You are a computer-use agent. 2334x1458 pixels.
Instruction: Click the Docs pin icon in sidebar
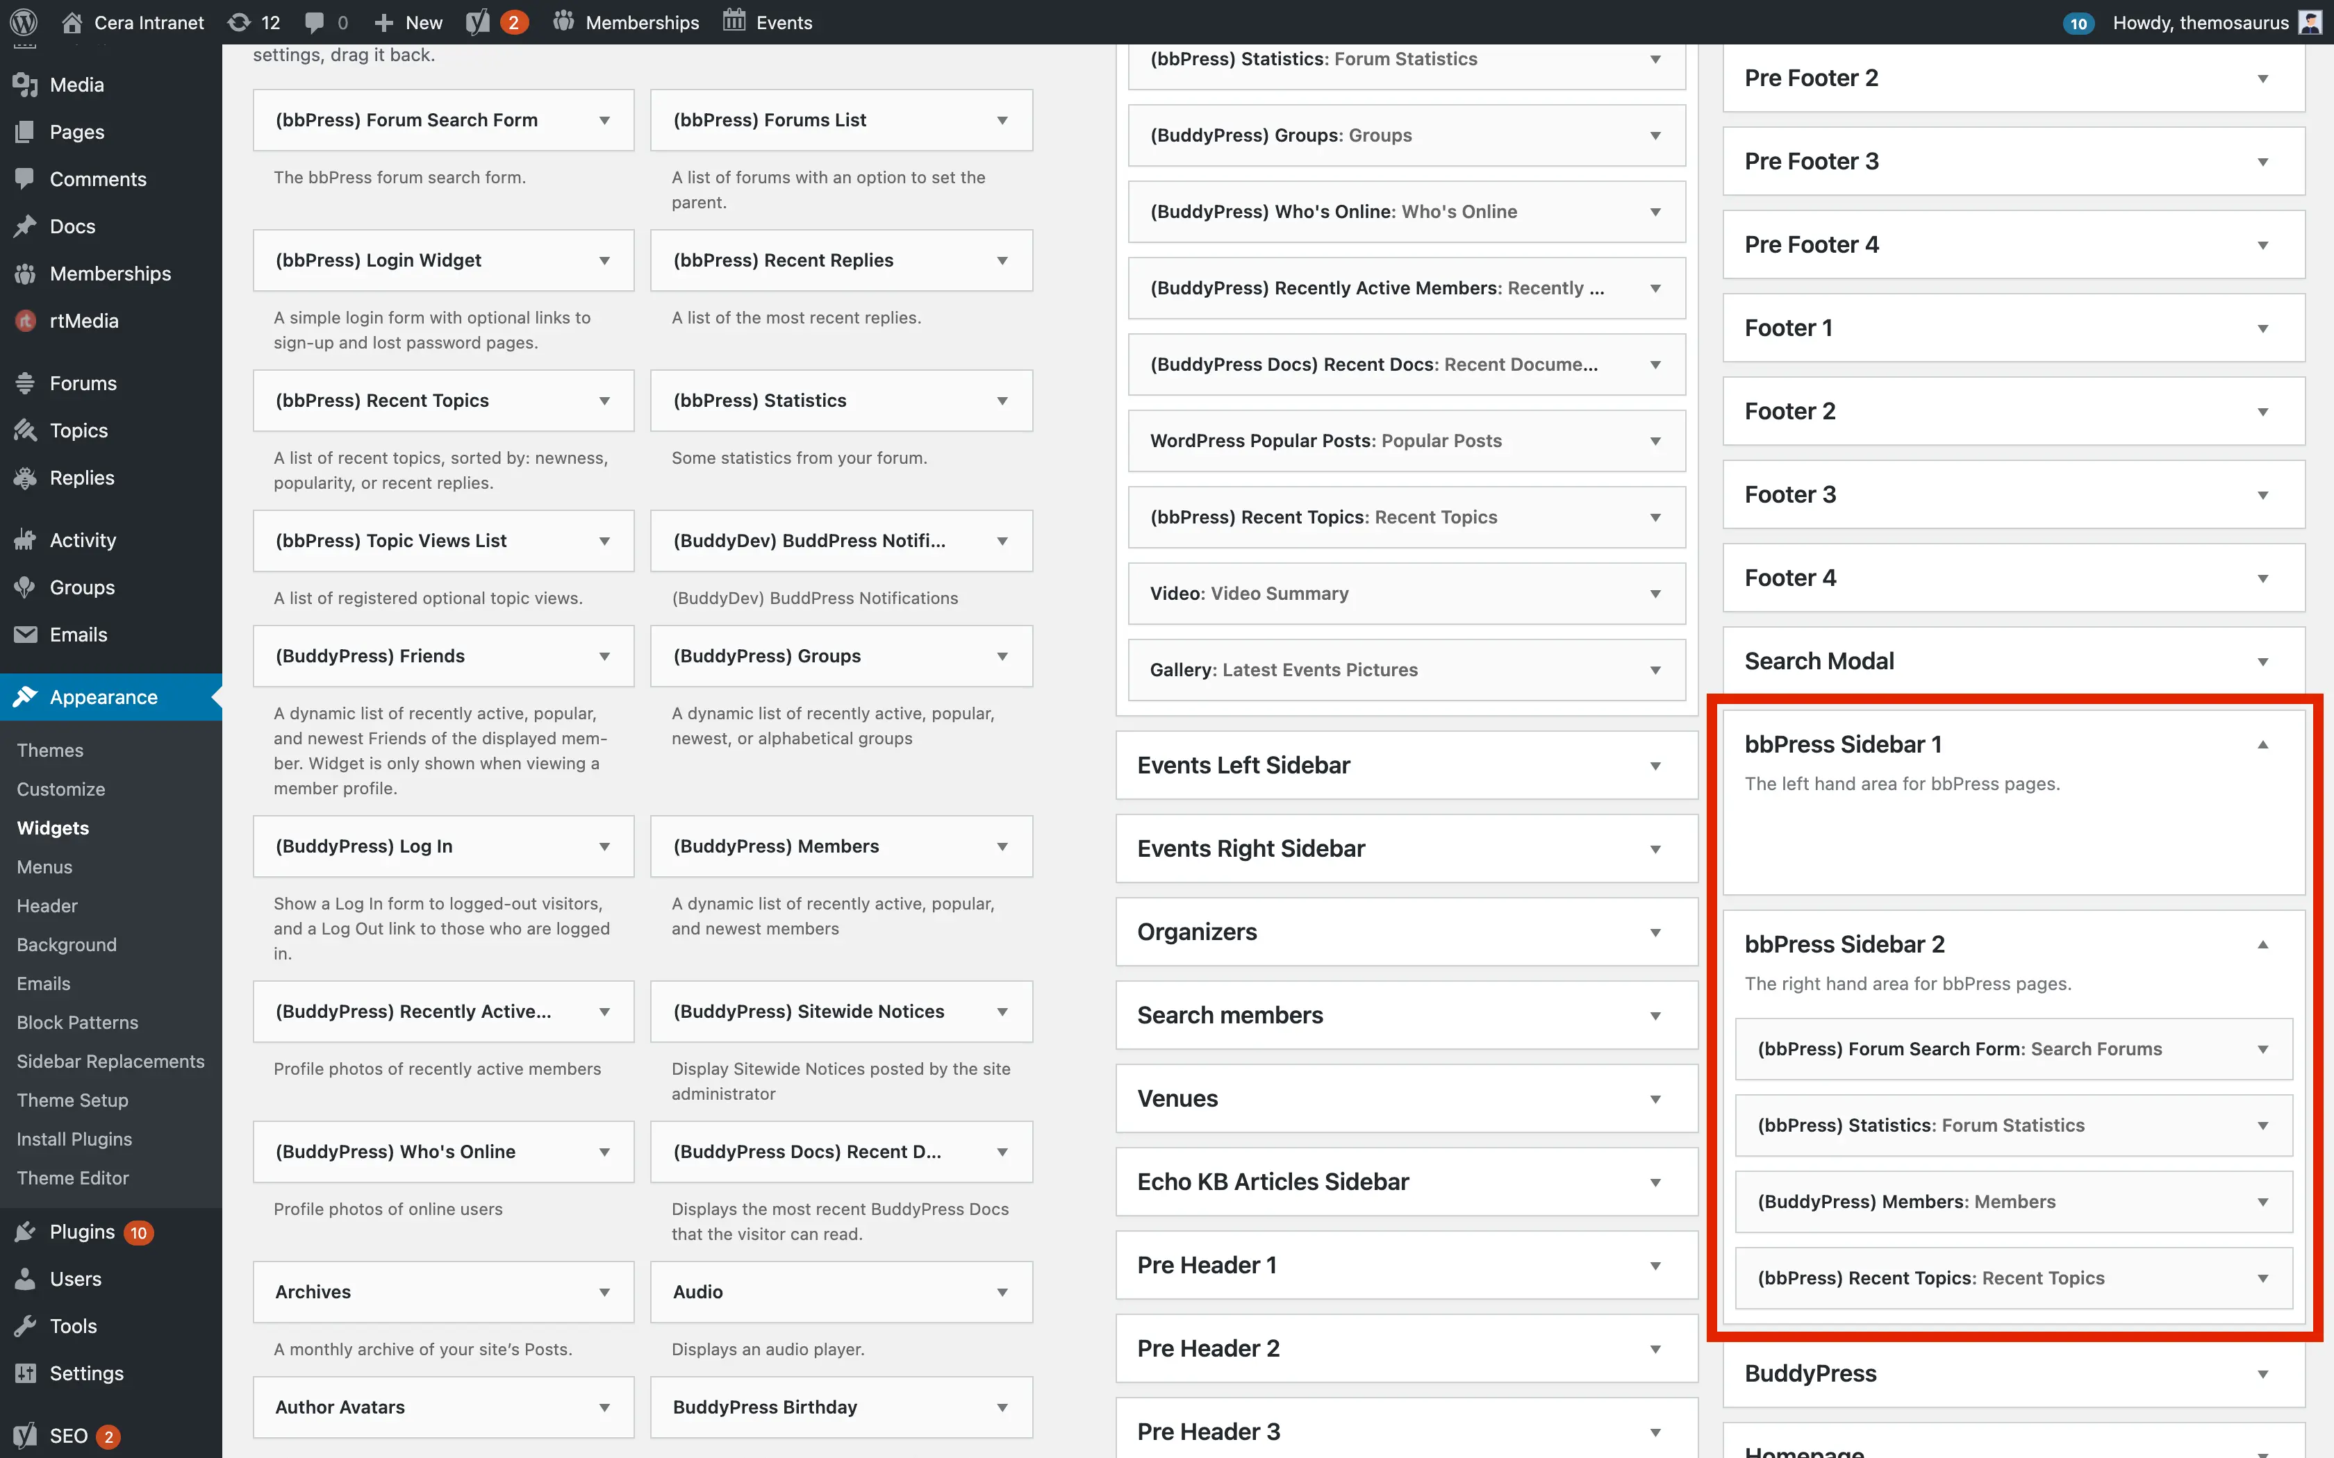(25, 226)
